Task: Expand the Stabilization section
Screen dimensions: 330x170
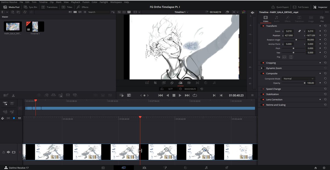Action: (x=272, y=94)
